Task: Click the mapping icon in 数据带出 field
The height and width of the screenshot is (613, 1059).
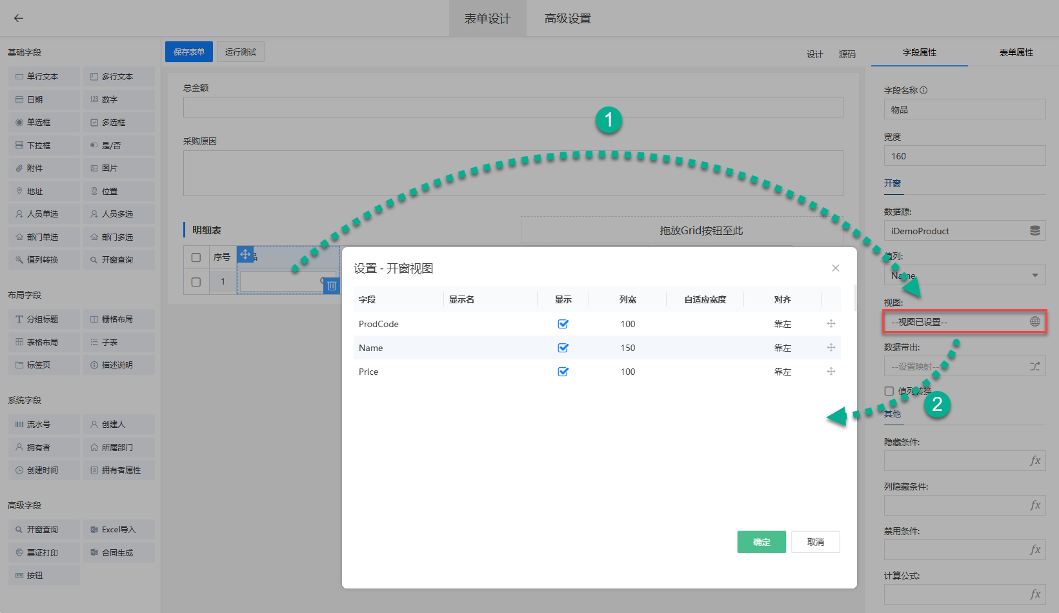Action: pos(1034,367)
